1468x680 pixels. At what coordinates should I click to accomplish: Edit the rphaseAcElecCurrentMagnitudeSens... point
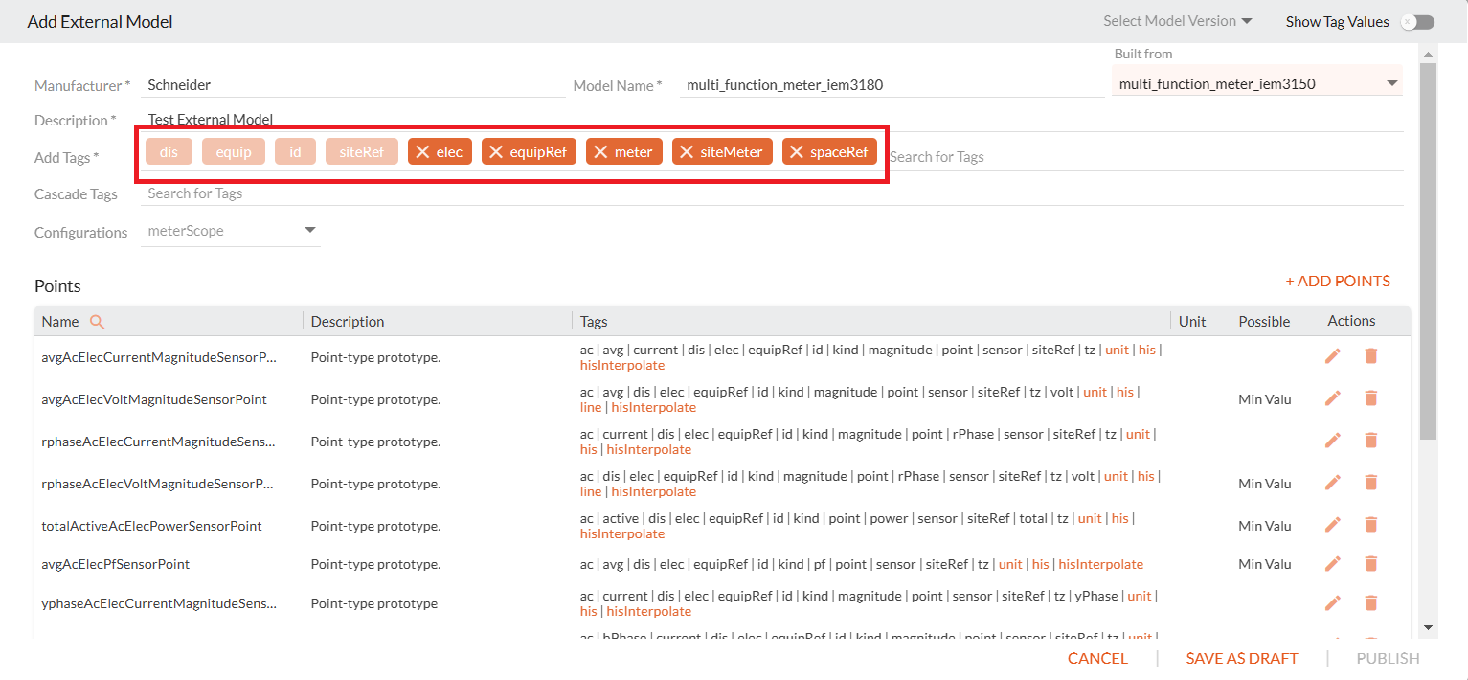coord(1333,441)
